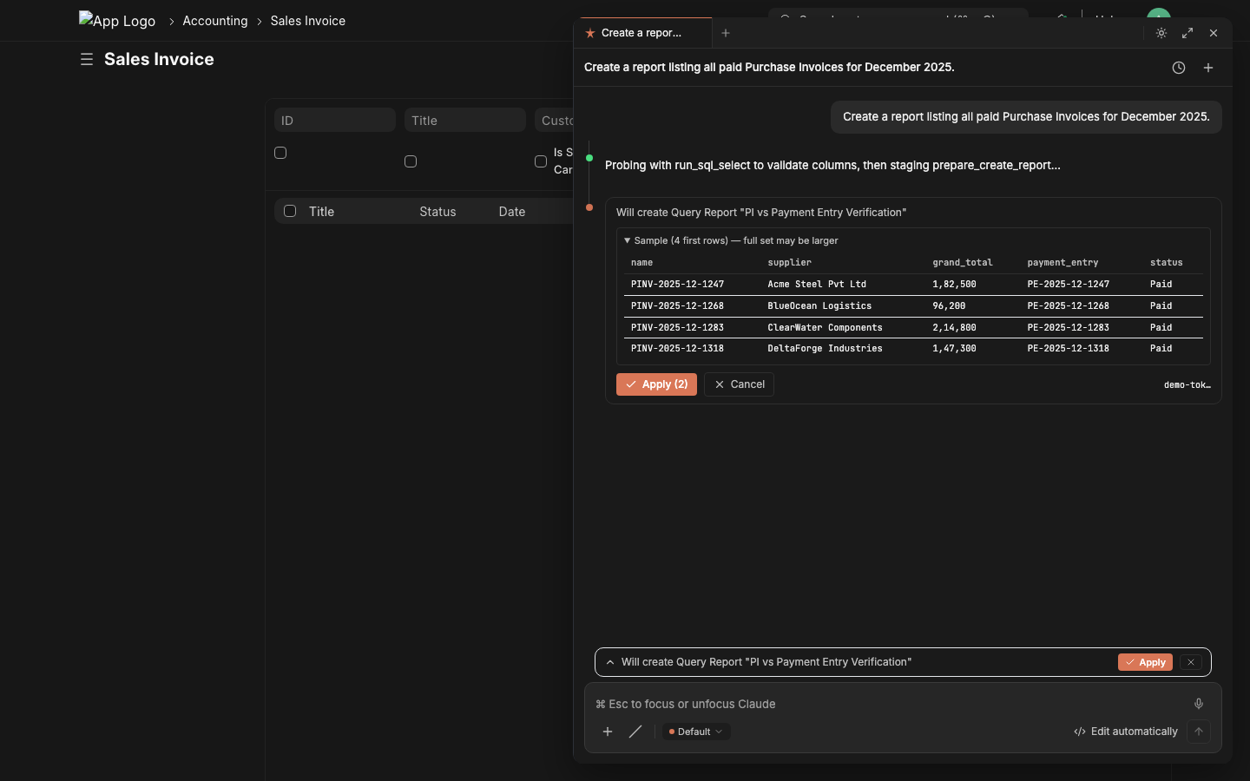Click supplier BlueOcean Logistics

[x=819, y=306]
